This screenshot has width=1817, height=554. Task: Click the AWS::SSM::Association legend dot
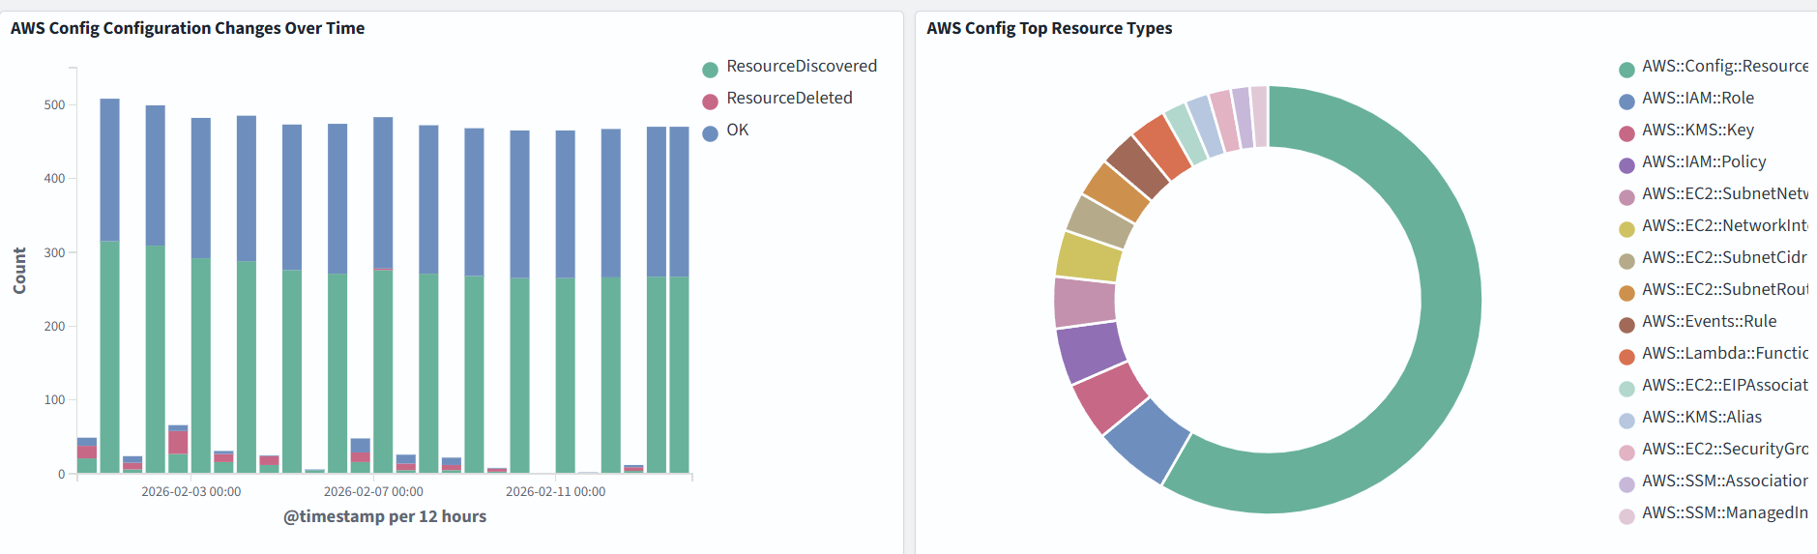click(1627, 483)
